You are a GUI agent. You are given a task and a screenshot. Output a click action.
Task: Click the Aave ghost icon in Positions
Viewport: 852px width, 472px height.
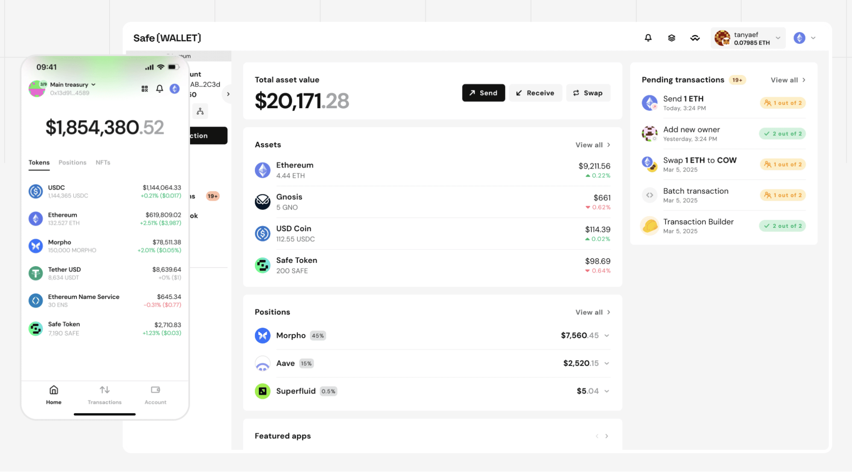pyautogui.click(x=263, y=363)
